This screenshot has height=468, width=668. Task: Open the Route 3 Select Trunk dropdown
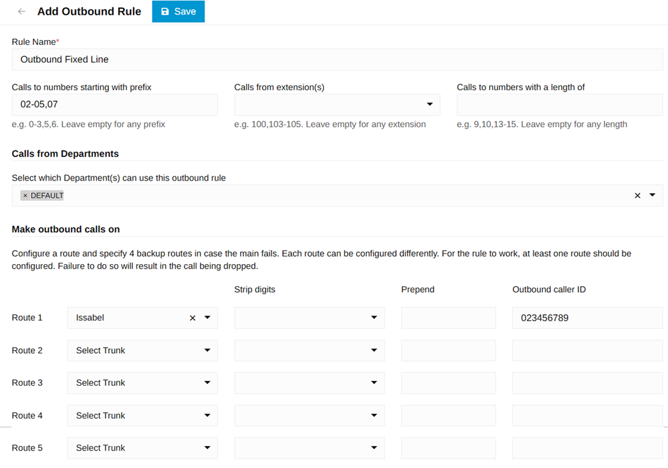(x=142, y=383)
